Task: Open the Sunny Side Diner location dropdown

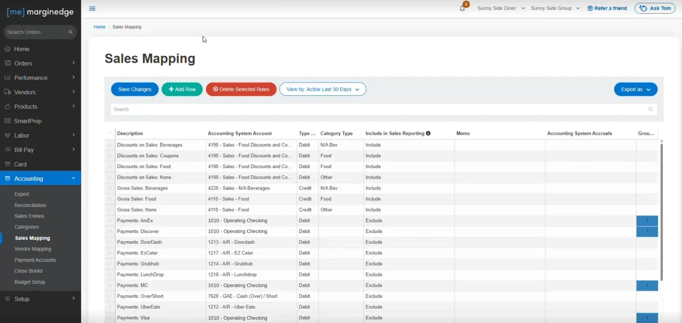Action: click(x=501, y=8)
